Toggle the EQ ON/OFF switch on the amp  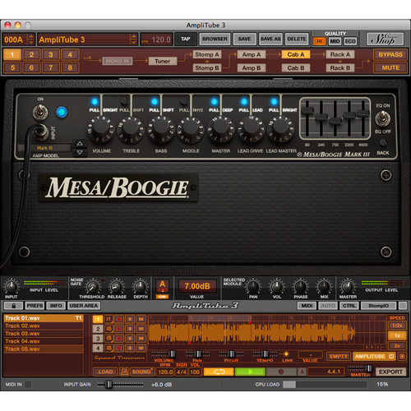coord(382,118)
